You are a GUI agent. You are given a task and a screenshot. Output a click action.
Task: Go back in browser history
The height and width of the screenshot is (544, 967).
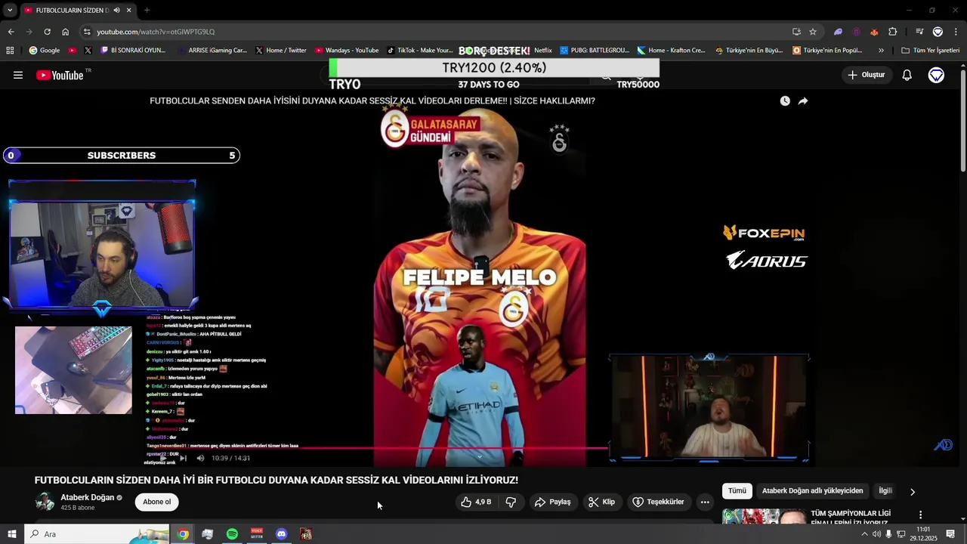pos(11,32)
